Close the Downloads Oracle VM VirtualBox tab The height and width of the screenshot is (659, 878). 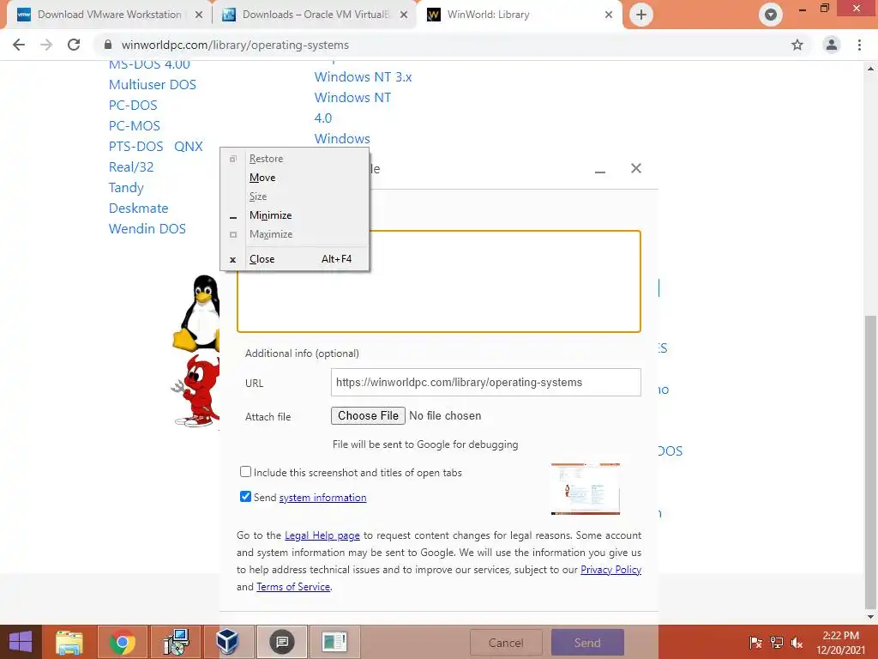(x=403, y=15)
